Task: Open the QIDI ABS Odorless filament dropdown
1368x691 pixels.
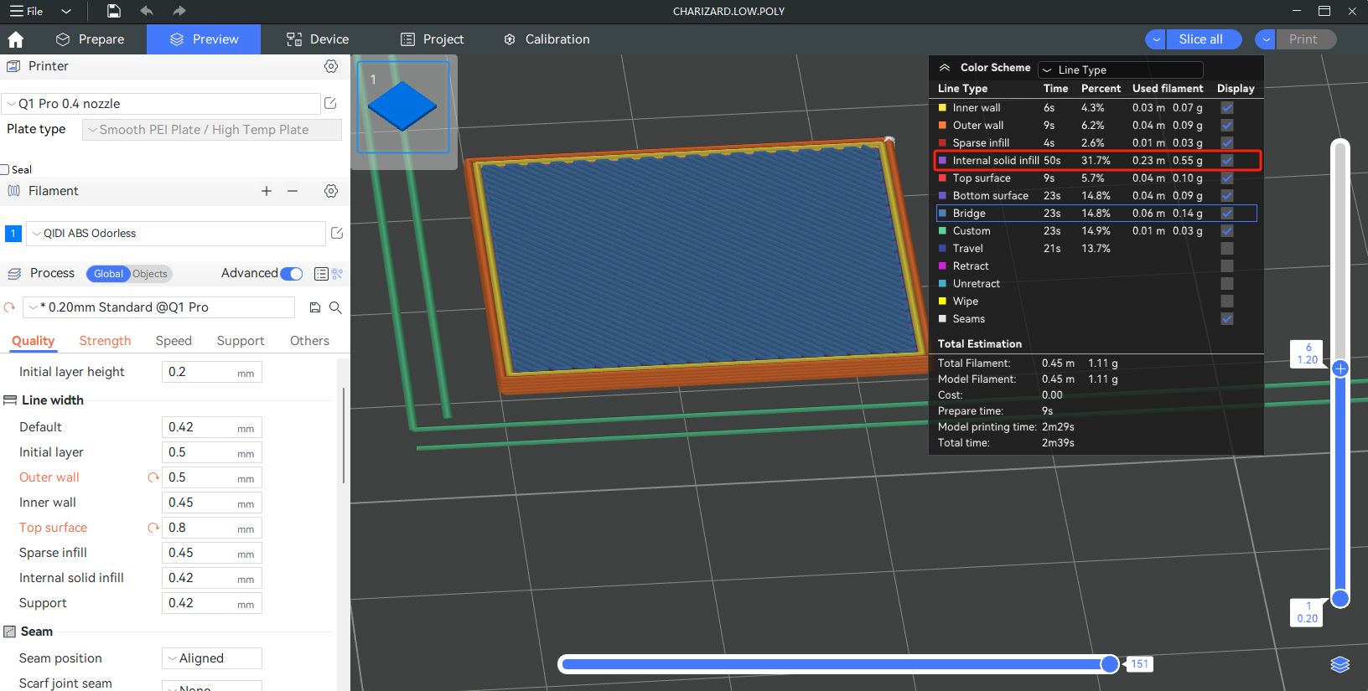Action: pyautogui.click(x=176, y=234)
